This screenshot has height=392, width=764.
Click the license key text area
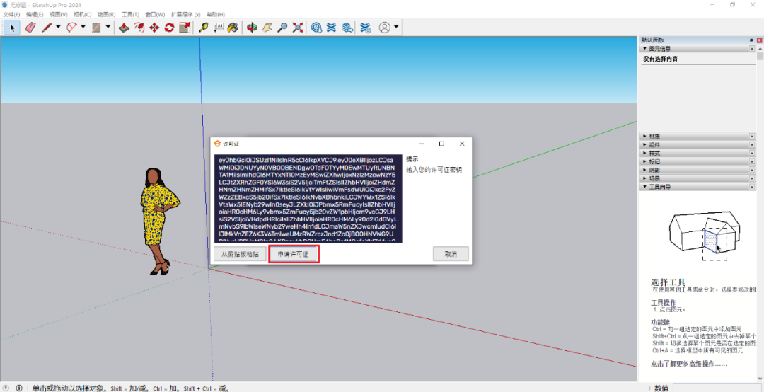[308, 198]
